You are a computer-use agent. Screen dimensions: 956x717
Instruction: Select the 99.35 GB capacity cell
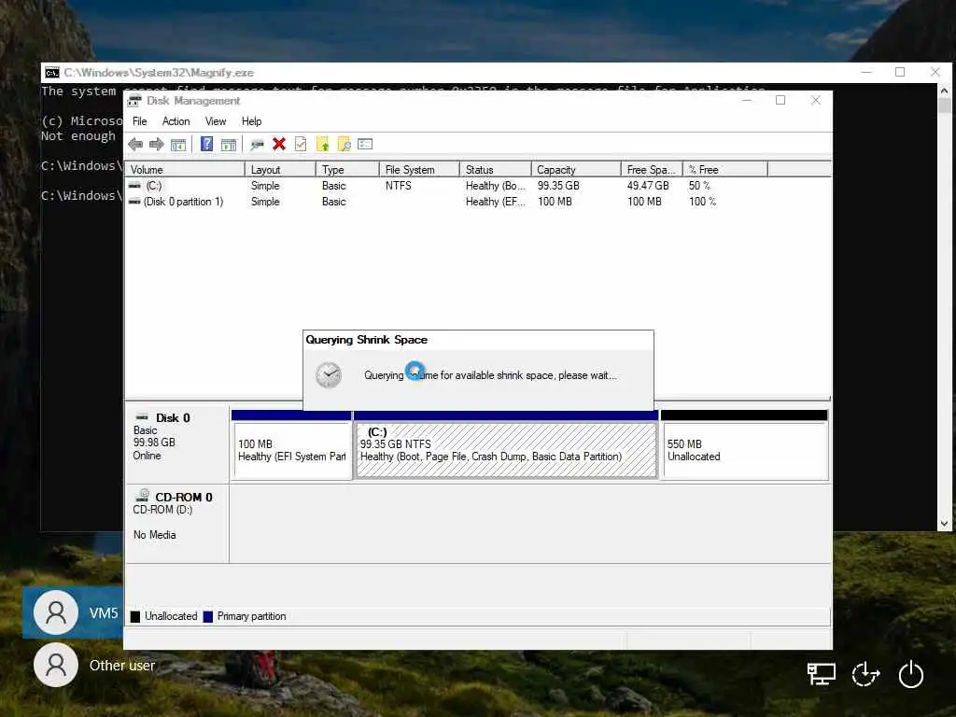[x=558, y=186]
